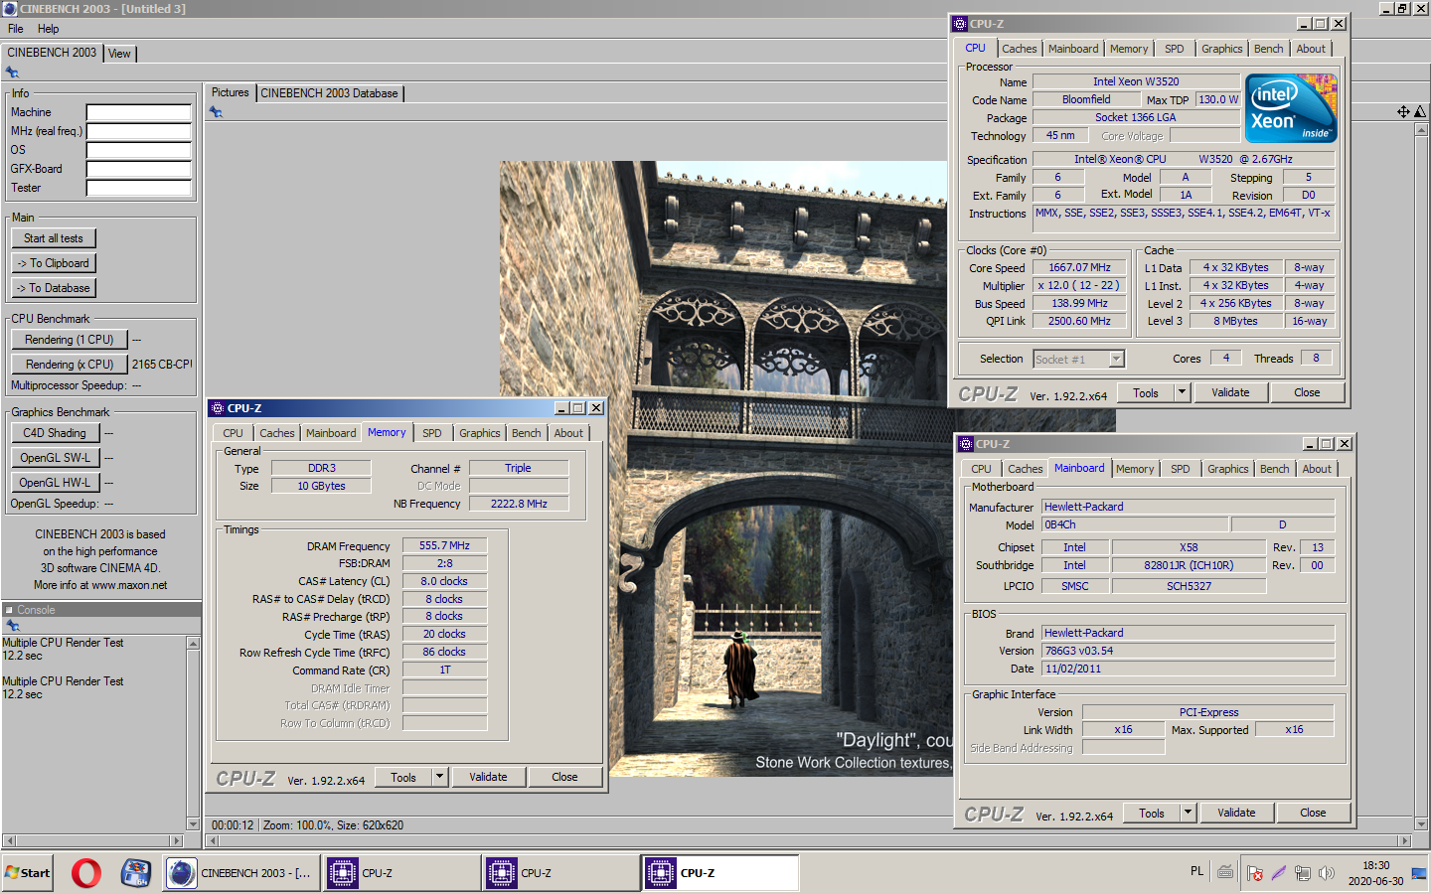Click the keyboard tray icon

(x=1225, y=872)
